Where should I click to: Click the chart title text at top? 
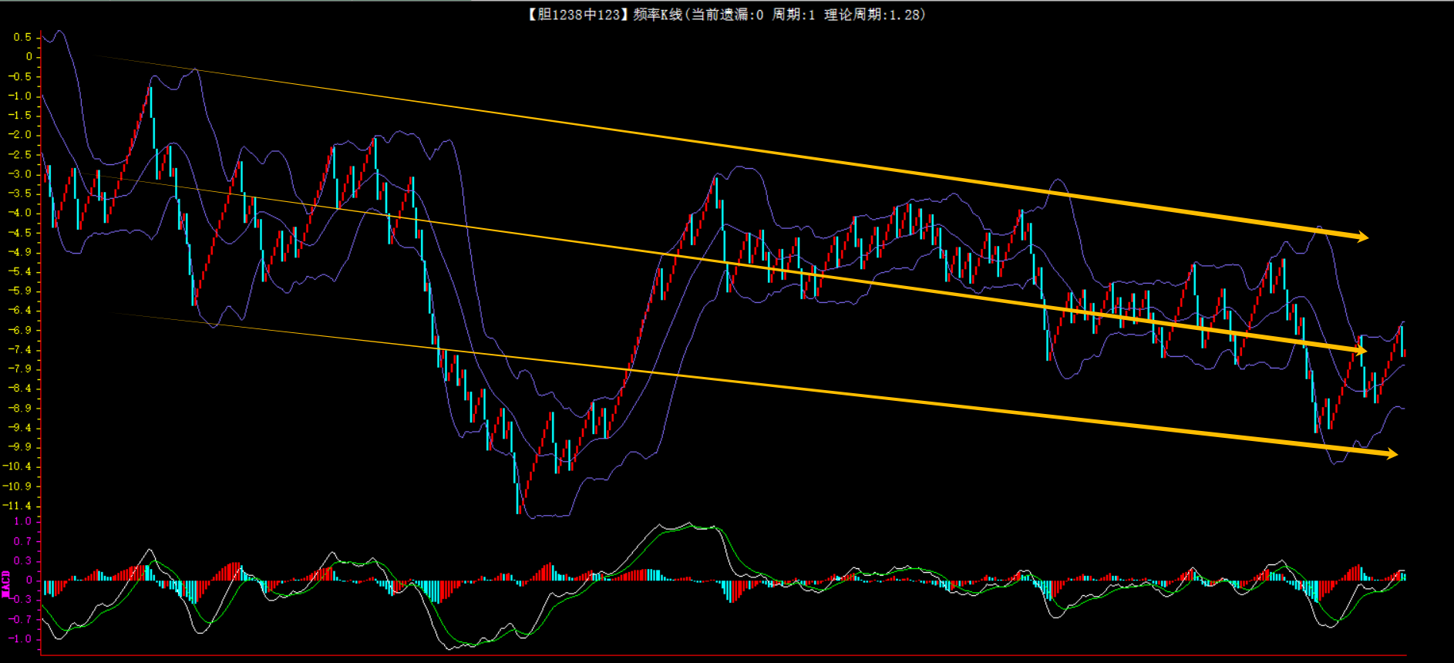click(x=725, y=15)
